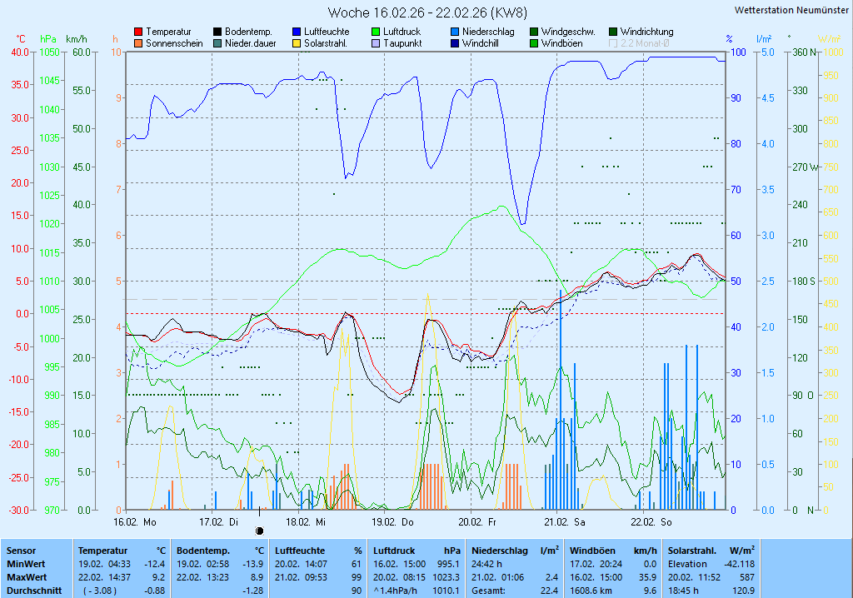
Task: Toggle the 2.2 Monat-Ø checkbox
Action: coord(614,43)
